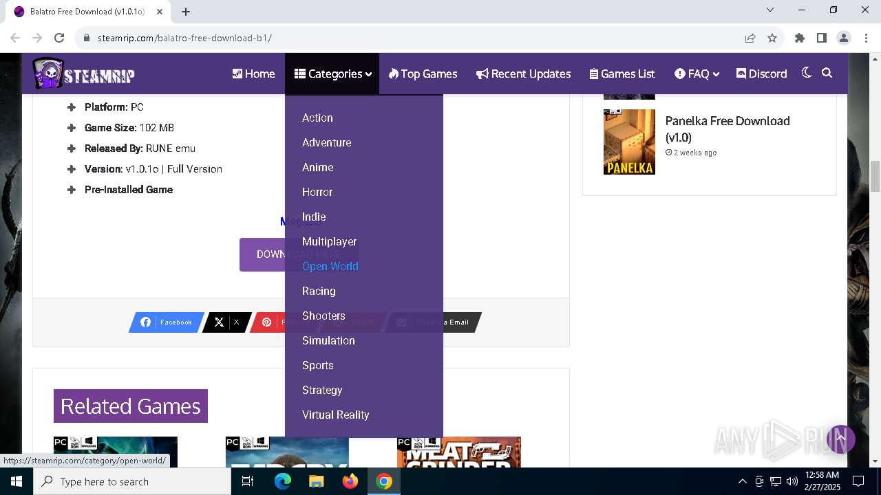Image resolution: width=881 pixels, height=495 pixels.
Task: Select Virtual Reality category
Action: (335, 415)
